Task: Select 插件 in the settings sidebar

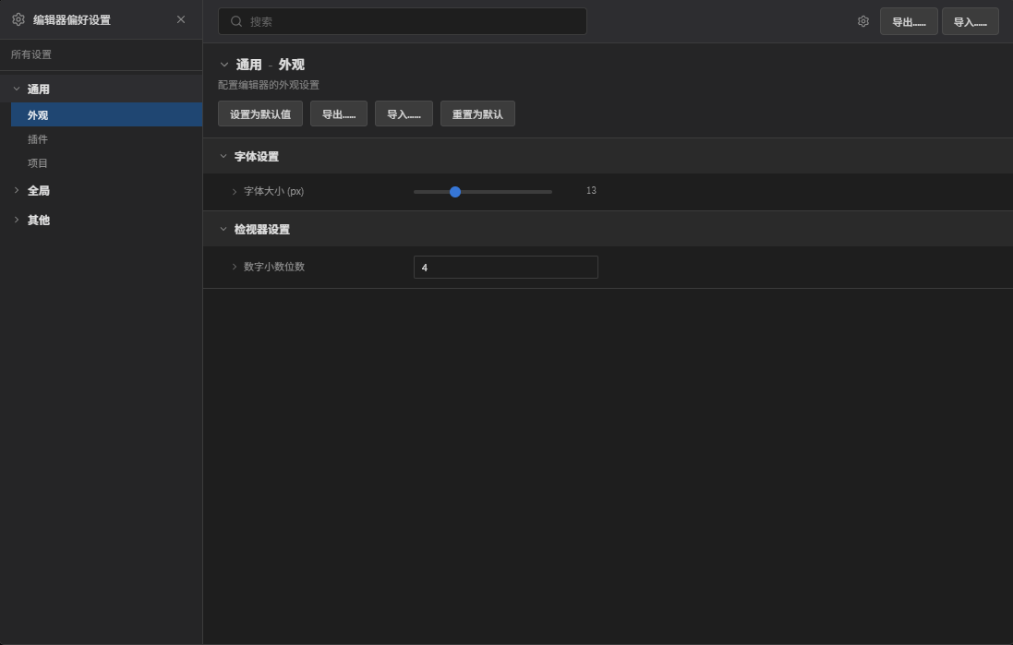Action: [x=38, y=139]
